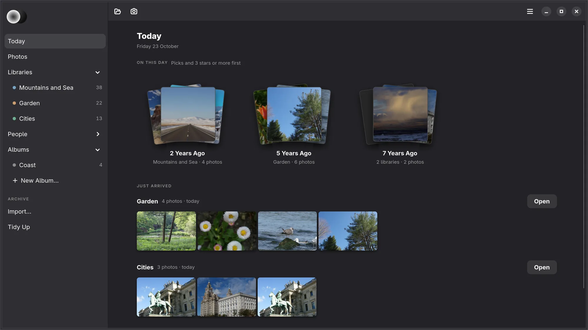Open the forest pond Garden thumbnail
The height and width of the screenshot is (330, 588).
point(166,231)
